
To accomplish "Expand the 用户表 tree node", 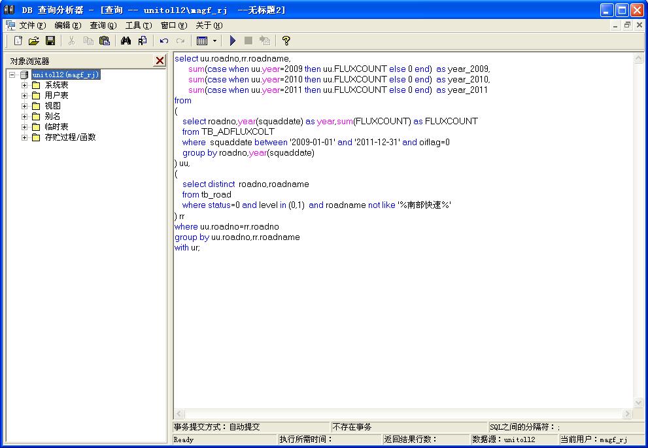I will tap(24, 95).
